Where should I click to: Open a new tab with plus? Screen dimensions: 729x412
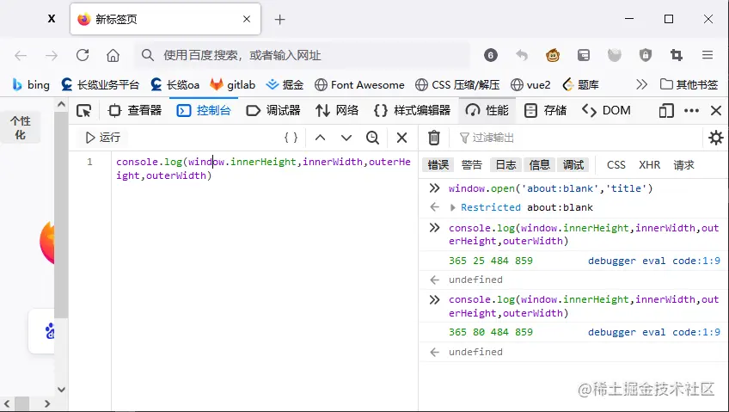279,20
